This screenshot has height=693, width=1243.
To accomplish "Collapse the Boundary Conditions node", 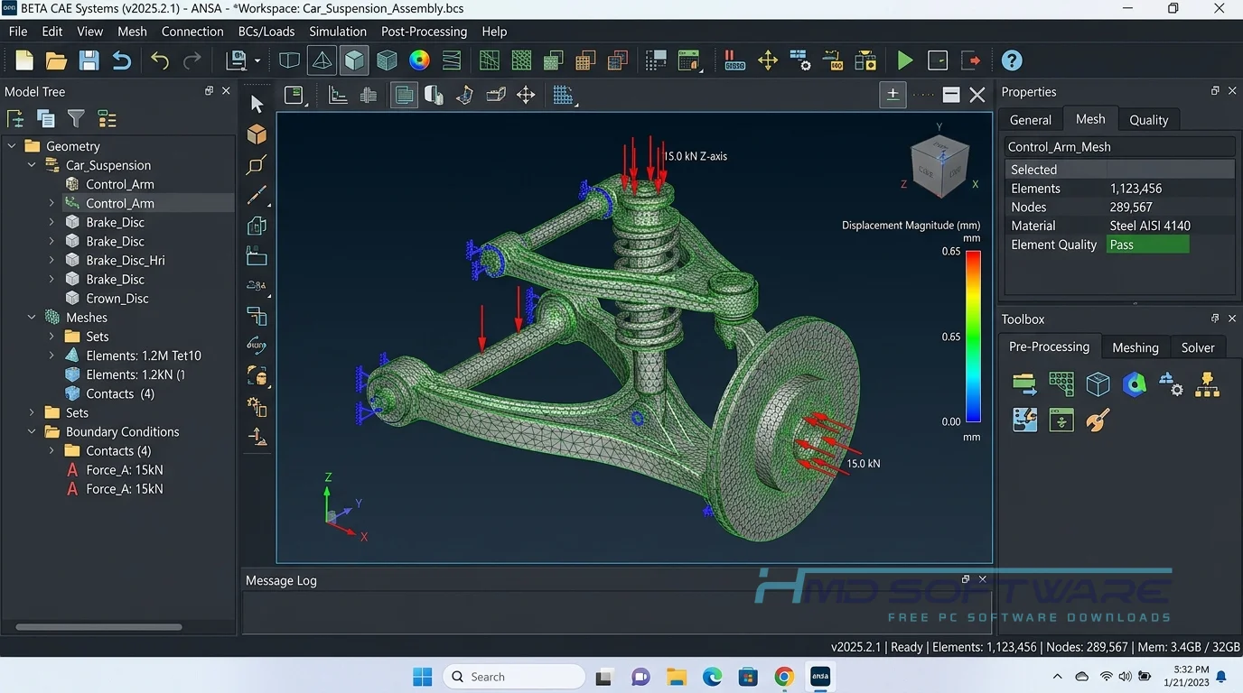I will [x=32, y=431].
